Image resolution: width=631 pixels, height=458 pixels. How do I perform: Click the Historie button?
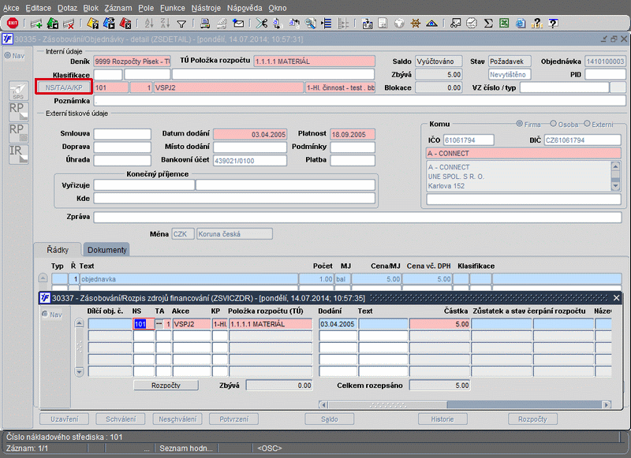click(x=442, y=419)
